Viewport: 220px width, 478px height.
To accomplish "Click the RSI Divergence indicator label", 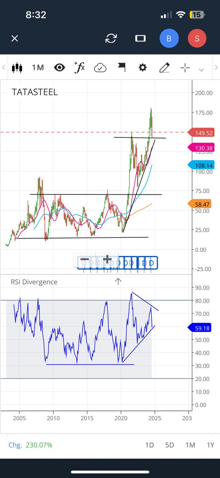I will (34, 282).
